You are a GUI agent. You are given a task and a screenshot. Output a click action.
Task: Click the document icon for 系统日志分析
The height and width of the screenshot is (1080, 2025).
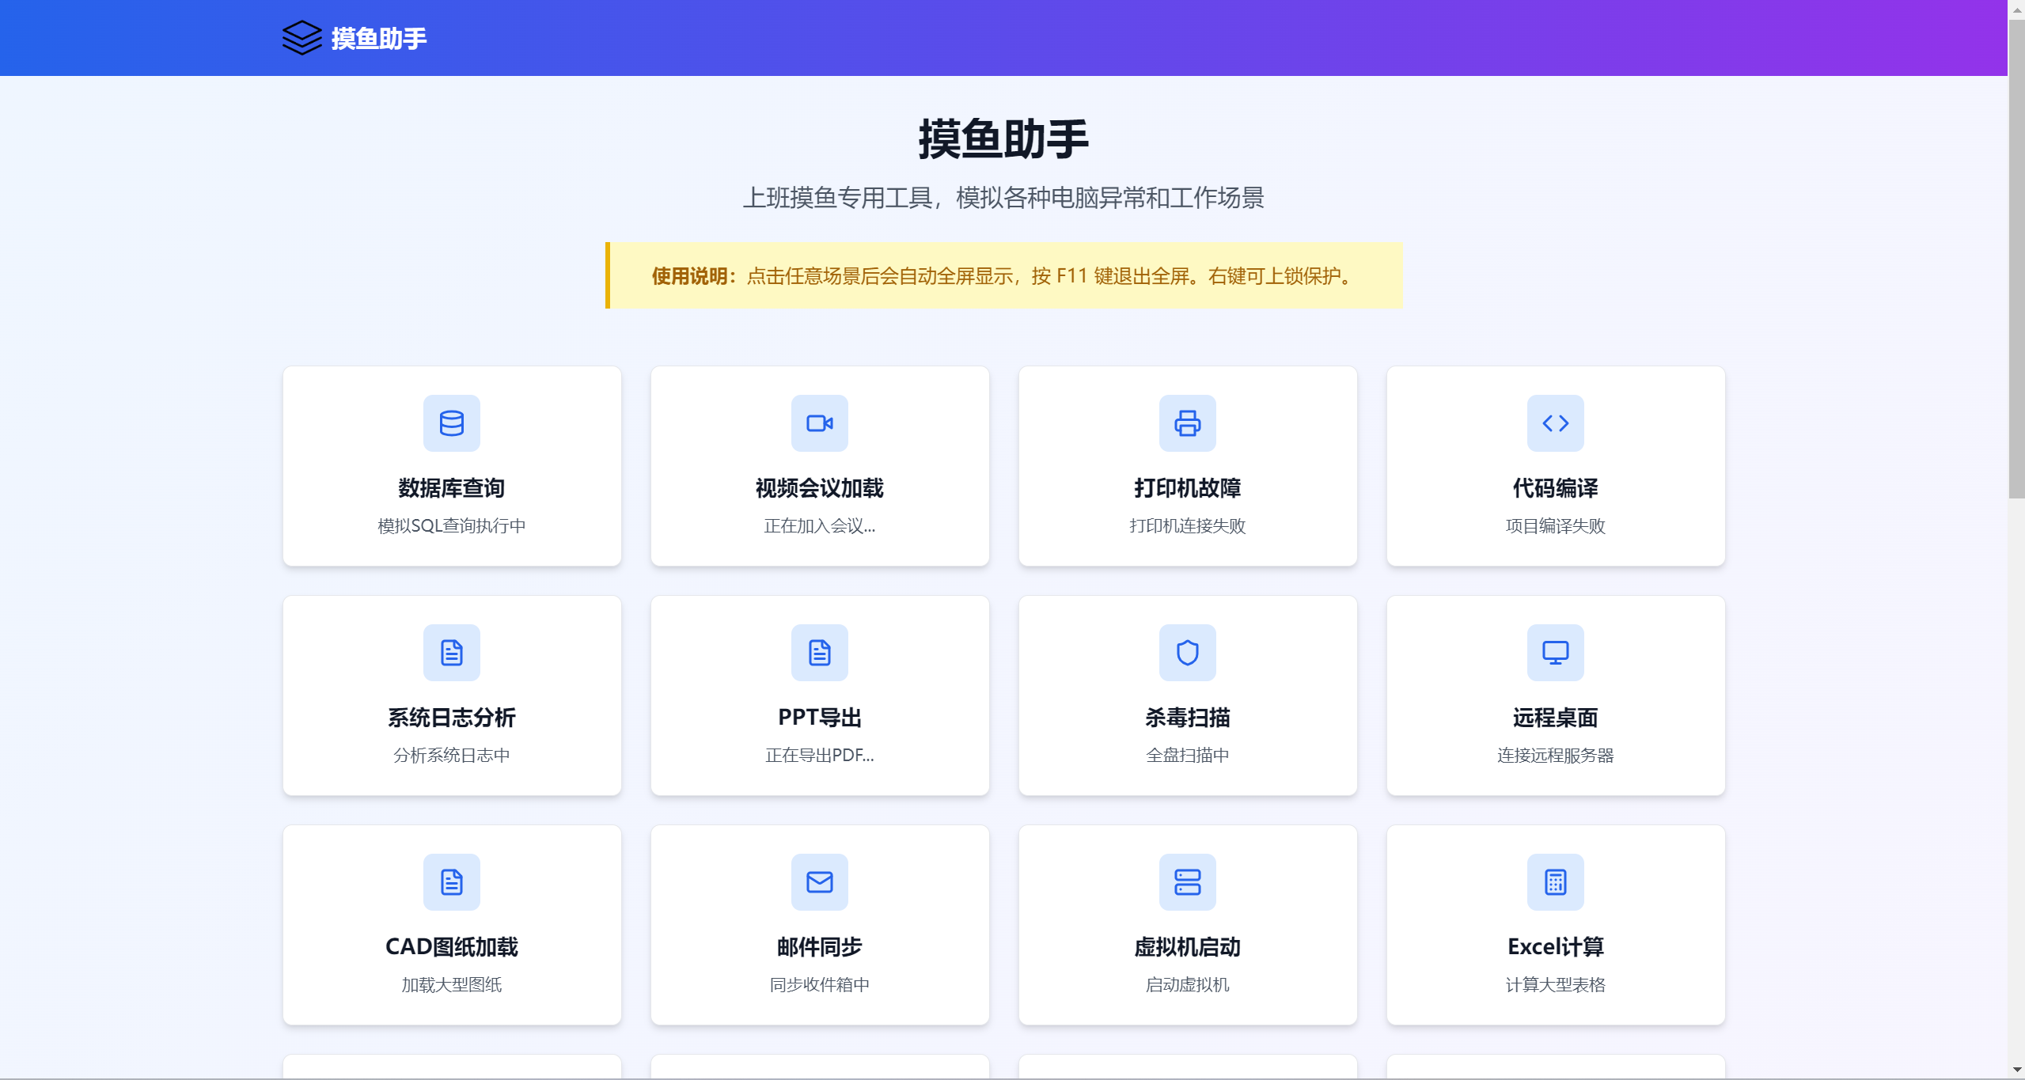coord(451,653)
